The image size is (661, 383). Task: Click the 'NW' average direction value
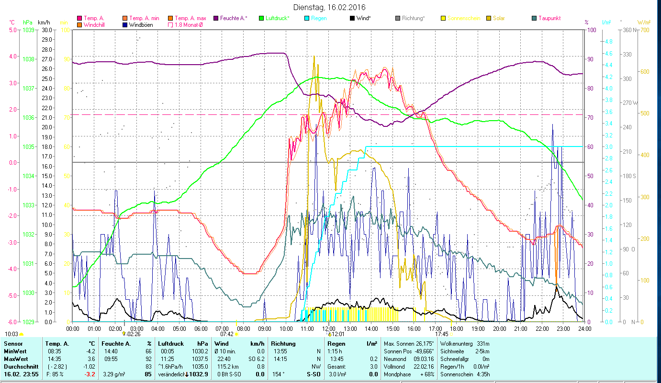pos(316,367)
